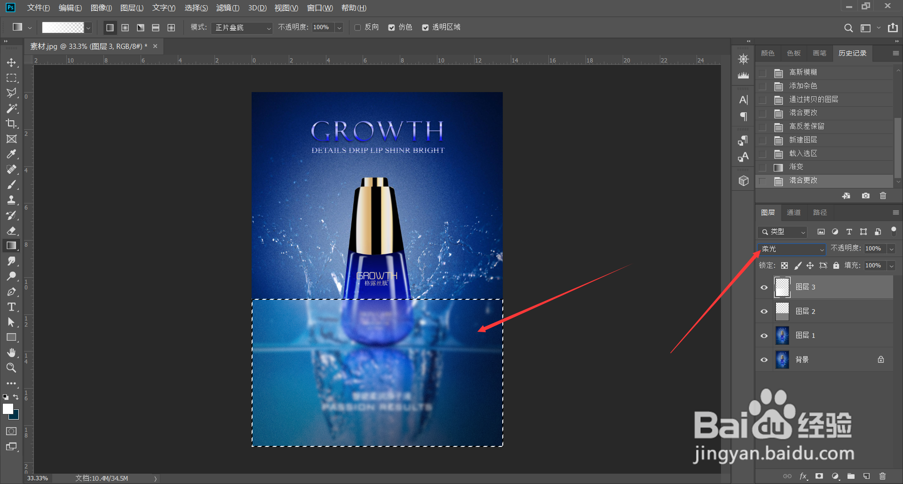Image resolution: width=903 pixels, height=484 pixels.
Task: Open the layer opacity dropdown
Action: [891, 249]
